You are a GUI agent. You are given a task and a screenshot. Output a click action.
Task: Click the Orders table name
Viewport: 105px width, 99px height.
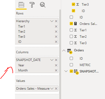(x=79, y=50)
